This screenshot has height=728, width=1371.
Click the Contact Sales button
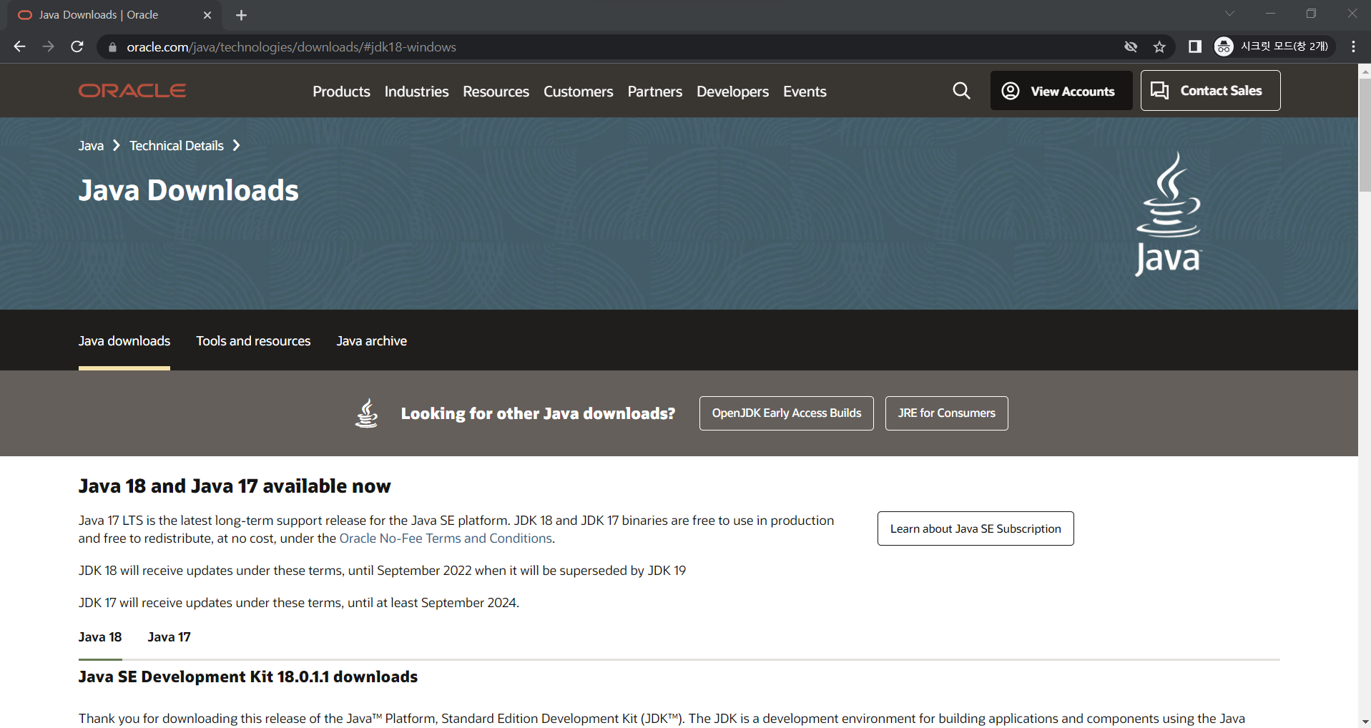1210,91
